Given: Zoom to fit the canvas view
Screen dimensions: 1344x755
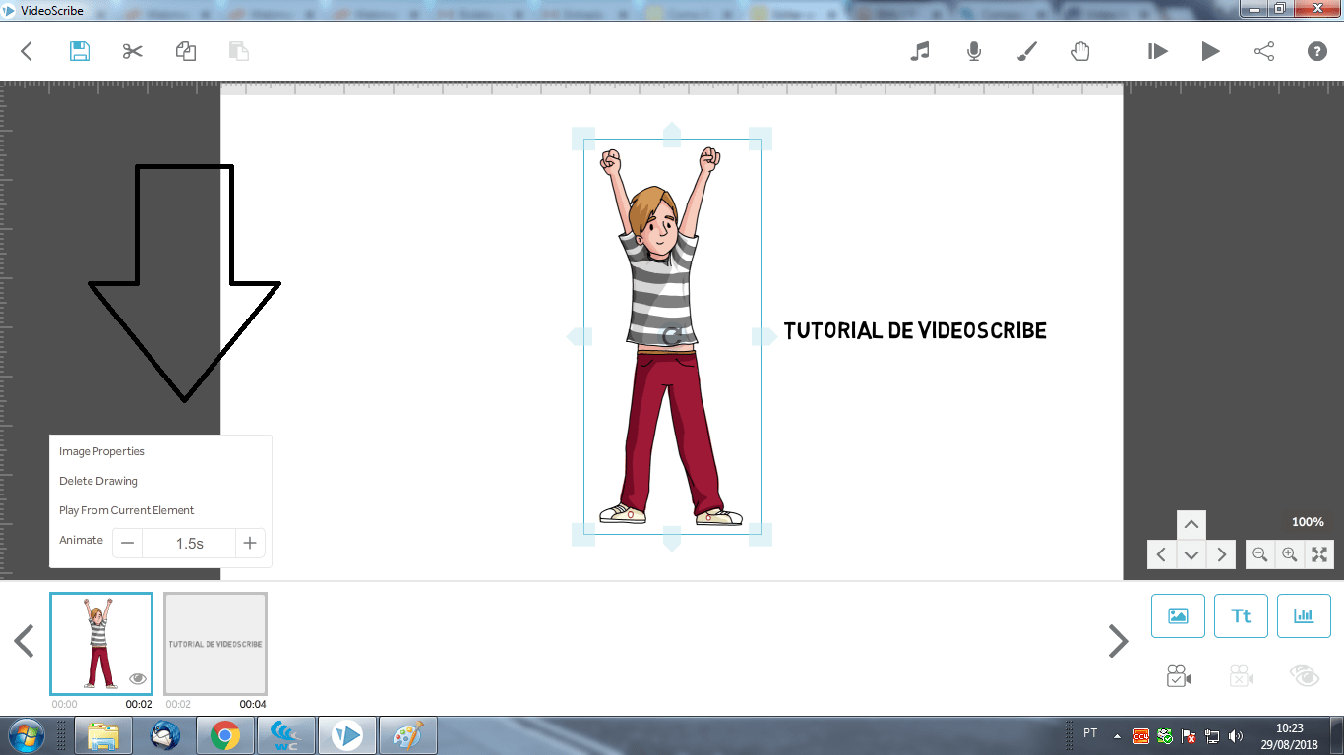Looking at the screenshot, I should click(x=1319, y=553).
